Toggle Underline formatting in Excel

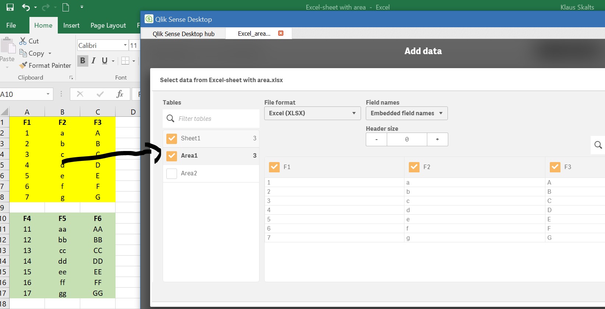(105, 60)
